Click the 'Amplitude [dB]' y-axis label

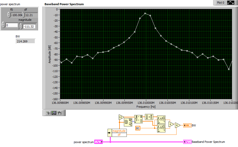pyautogui.click(x=50, y=54)
